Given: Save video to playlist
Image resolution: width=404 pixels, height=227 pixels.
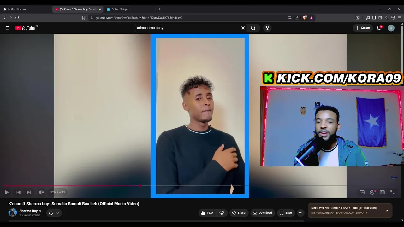Looking at the screenshot, I should 286,213.
